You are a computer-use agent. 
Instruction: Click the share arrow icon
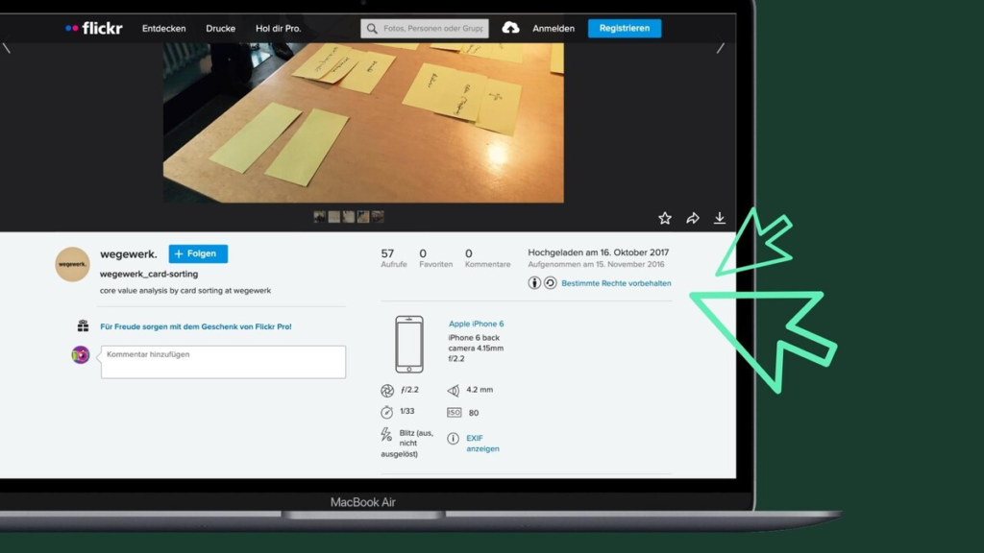click(692, 218)
